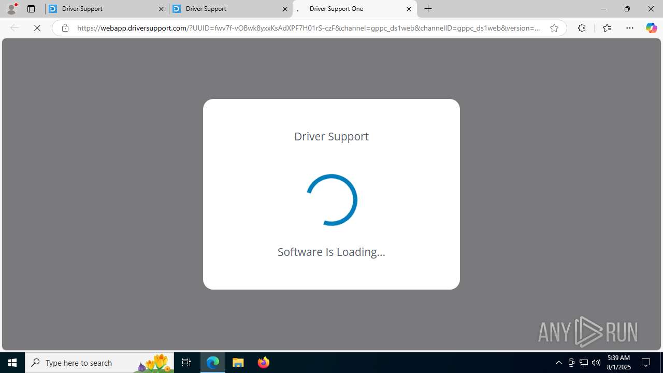Close the Edge browser window
This screenshot has height=373, width=663.
coord(651,9)
